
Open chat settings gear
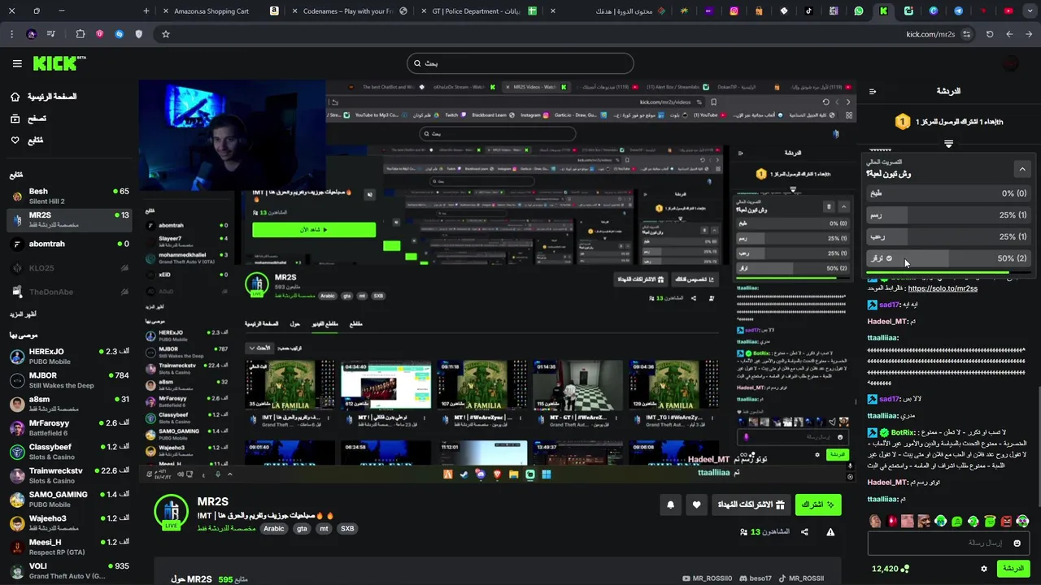point(984,569)
